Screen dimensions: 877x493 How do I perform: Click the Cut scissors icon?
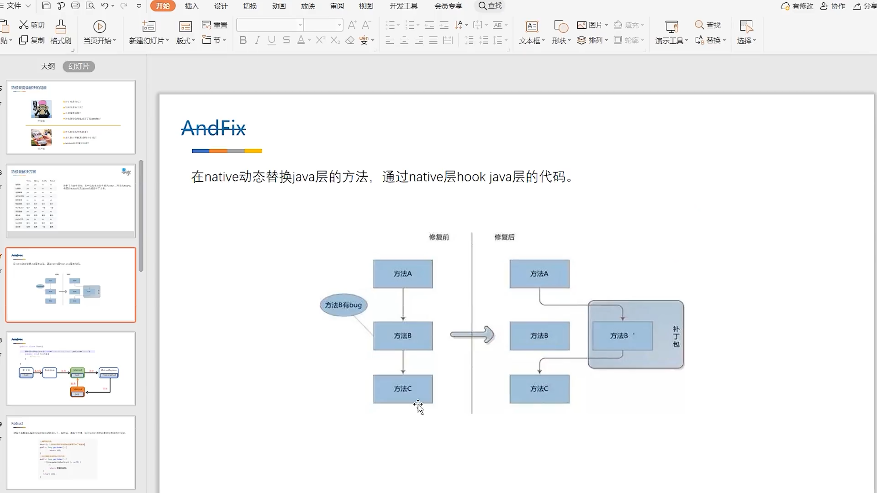[x=24, y=25]
